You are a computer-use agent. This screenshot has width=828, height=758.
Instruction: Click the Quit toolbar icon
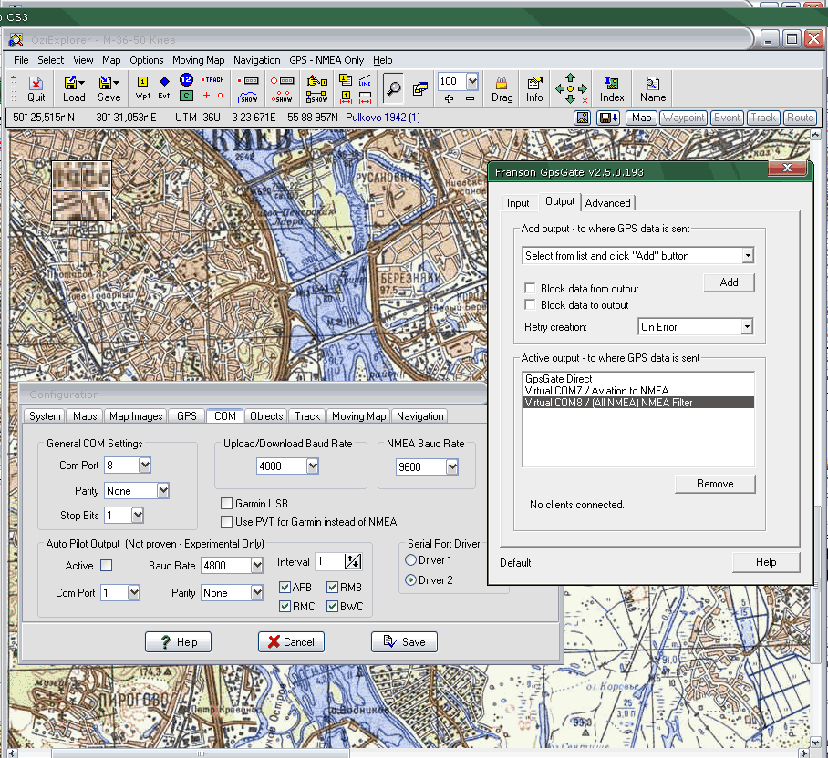coord(36,88)
